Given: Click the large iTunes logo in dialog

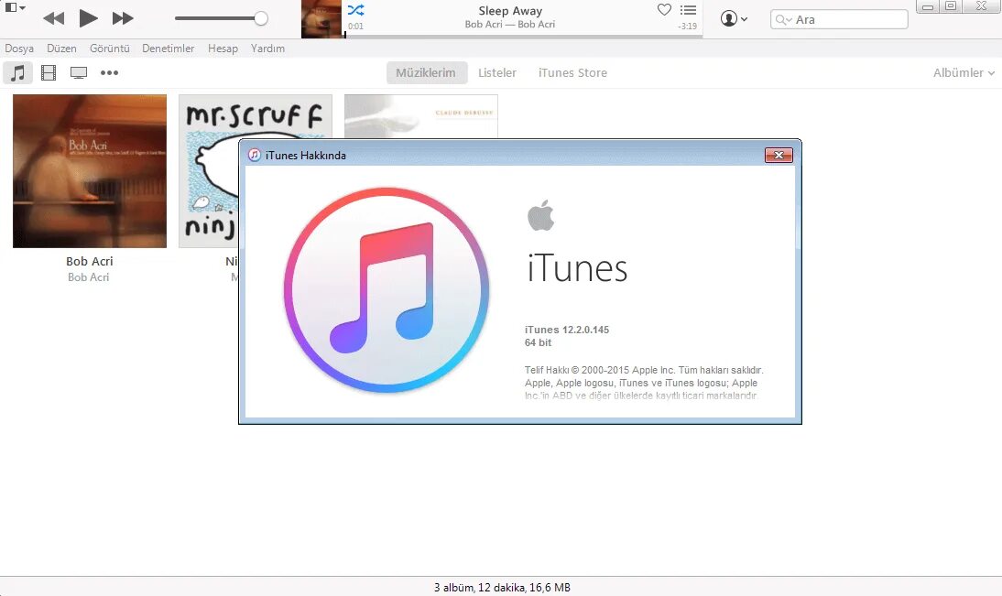Looking at the screenshot, I should click(387, 289).
